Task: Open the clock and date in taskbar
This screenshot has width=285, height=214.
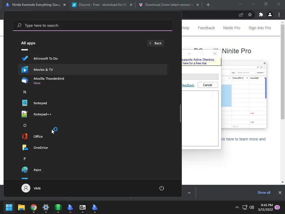Action: (265, 207)
